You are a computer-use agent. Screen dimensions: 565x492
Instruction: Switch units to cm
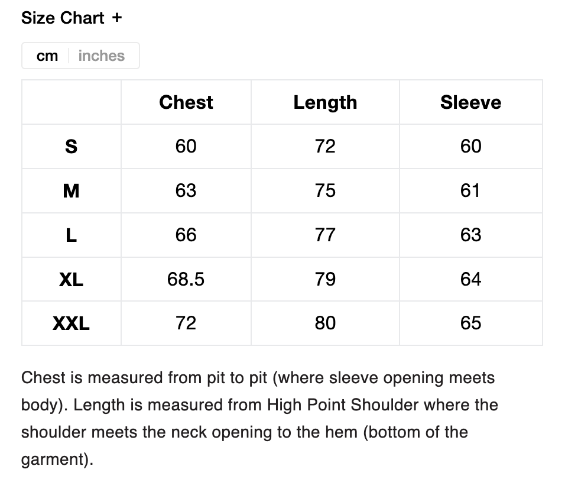click(47, 56)
